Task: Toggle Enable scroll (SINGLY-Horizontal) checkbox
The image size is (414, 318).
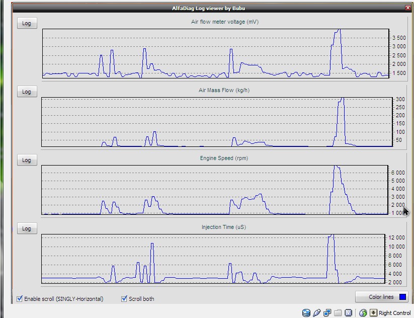Action: pos(20,299)
